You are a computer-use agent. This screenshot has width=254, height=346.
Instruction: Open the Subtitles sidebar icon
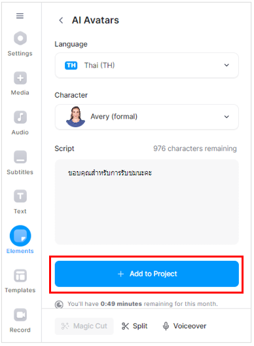point(20,157)
